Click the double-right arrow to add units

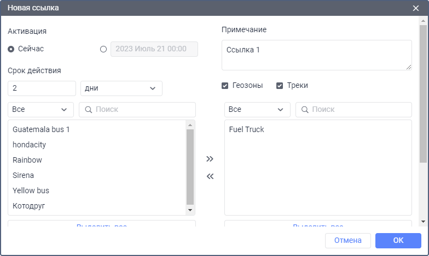click(210, 159)
